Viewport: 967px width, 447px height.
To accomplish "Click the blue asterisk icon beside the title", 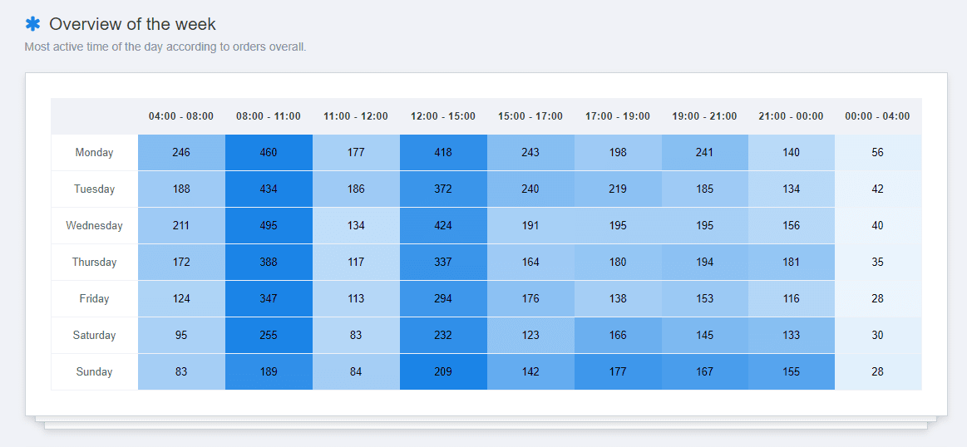I will 32,24.
